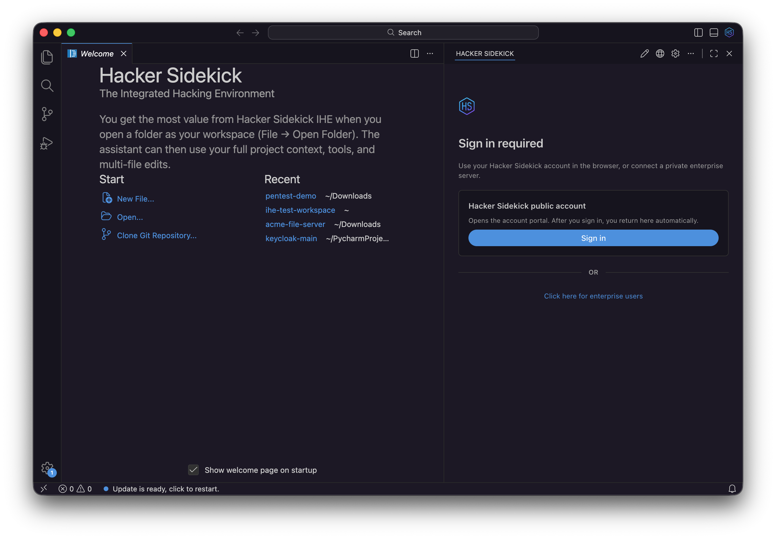Open the Manage gear in activity bar
Viewport: 776px width, 539px height.
[x=48, y=468]
